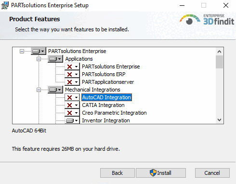
Task: Click red X icon beside PARTapplicationserver
Action: click(69, 82)
